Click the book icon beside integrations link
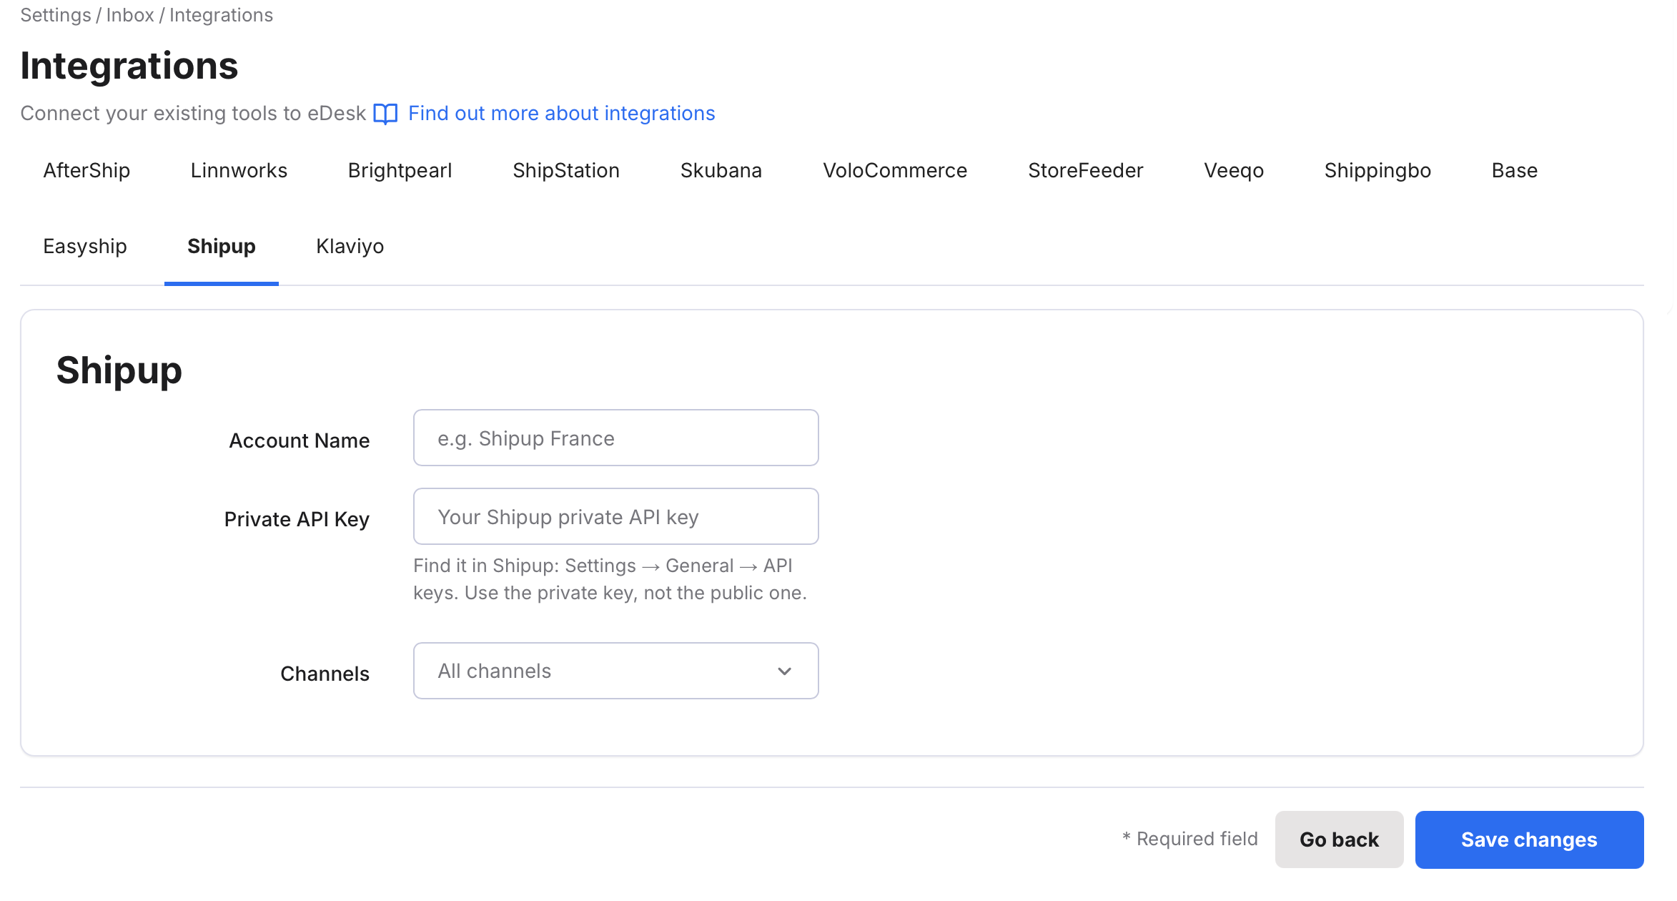The height and width of the screenshot is (901, 1677). pyautogui.click(x=385, y=114)
